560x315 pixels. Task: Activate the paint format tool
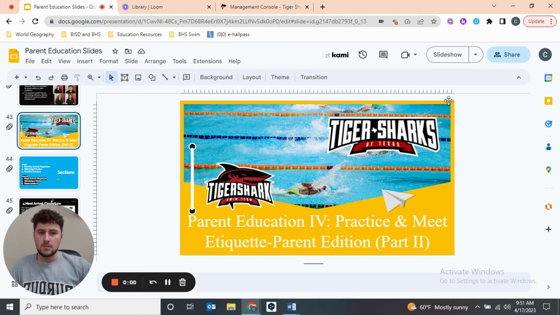click(x=77, y=77)
